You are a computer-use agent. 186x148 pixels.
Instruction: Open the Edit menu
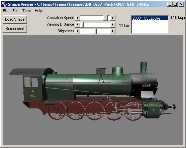[x=15, y=11]
